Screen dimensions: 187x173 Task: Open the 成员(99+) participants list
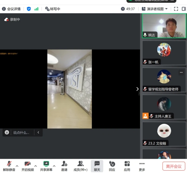80,166
